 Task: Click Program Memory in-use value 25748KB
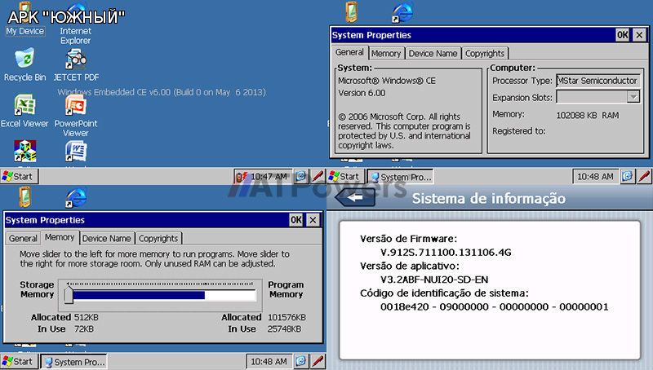point(284,328)
